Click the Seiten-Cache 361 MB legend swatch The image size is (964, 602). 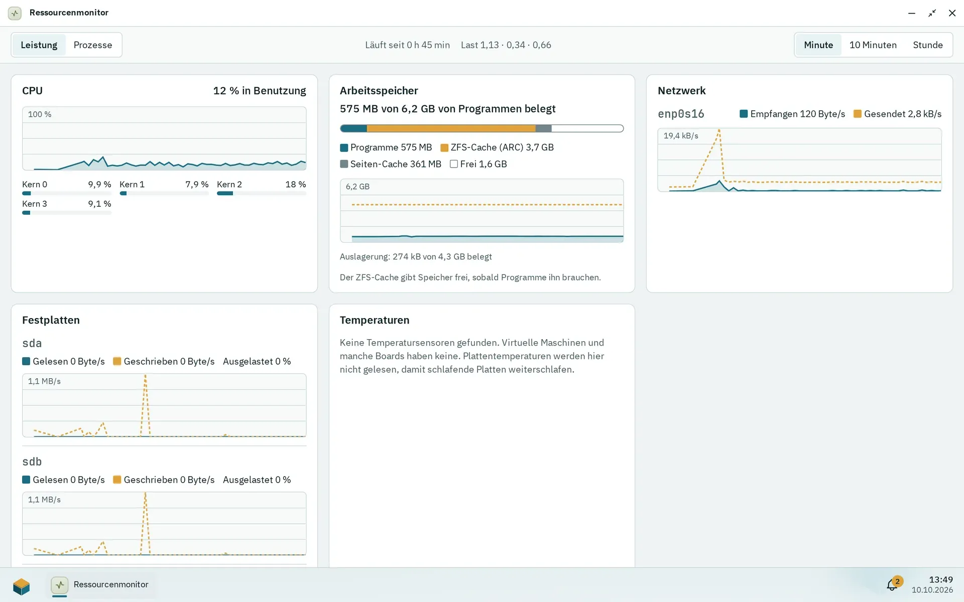pos(344,165)
